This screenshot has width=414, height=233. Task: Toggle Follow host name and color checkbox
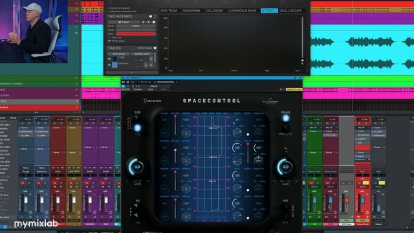pos(107,12)
